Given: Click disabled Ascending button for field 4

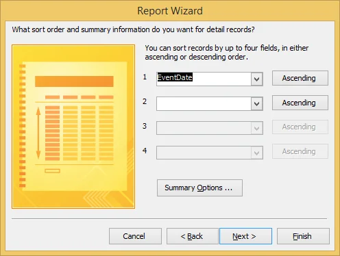Looking at the screenshot, I should click(300, 151).
